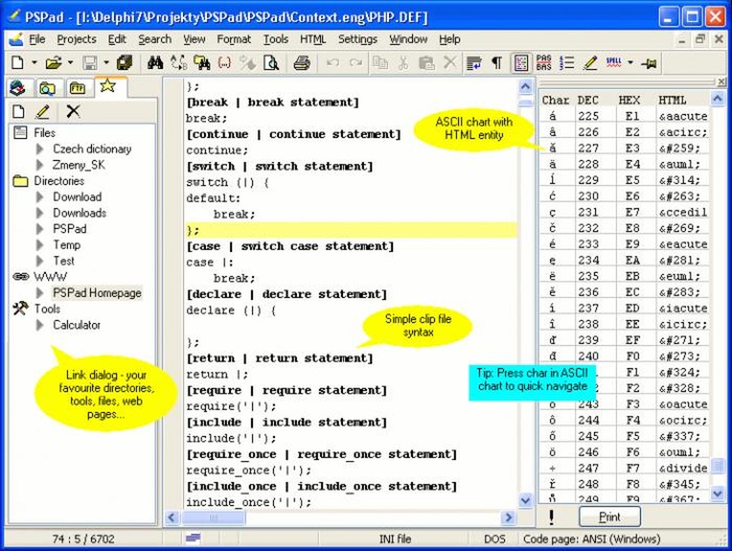Toggle line numbers display icon
732x551 pixels.
point(567,63)
